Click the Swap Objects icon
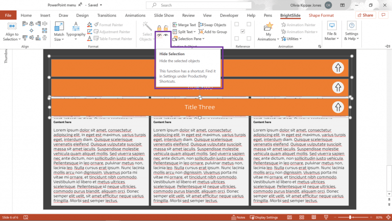 (201, 24)
